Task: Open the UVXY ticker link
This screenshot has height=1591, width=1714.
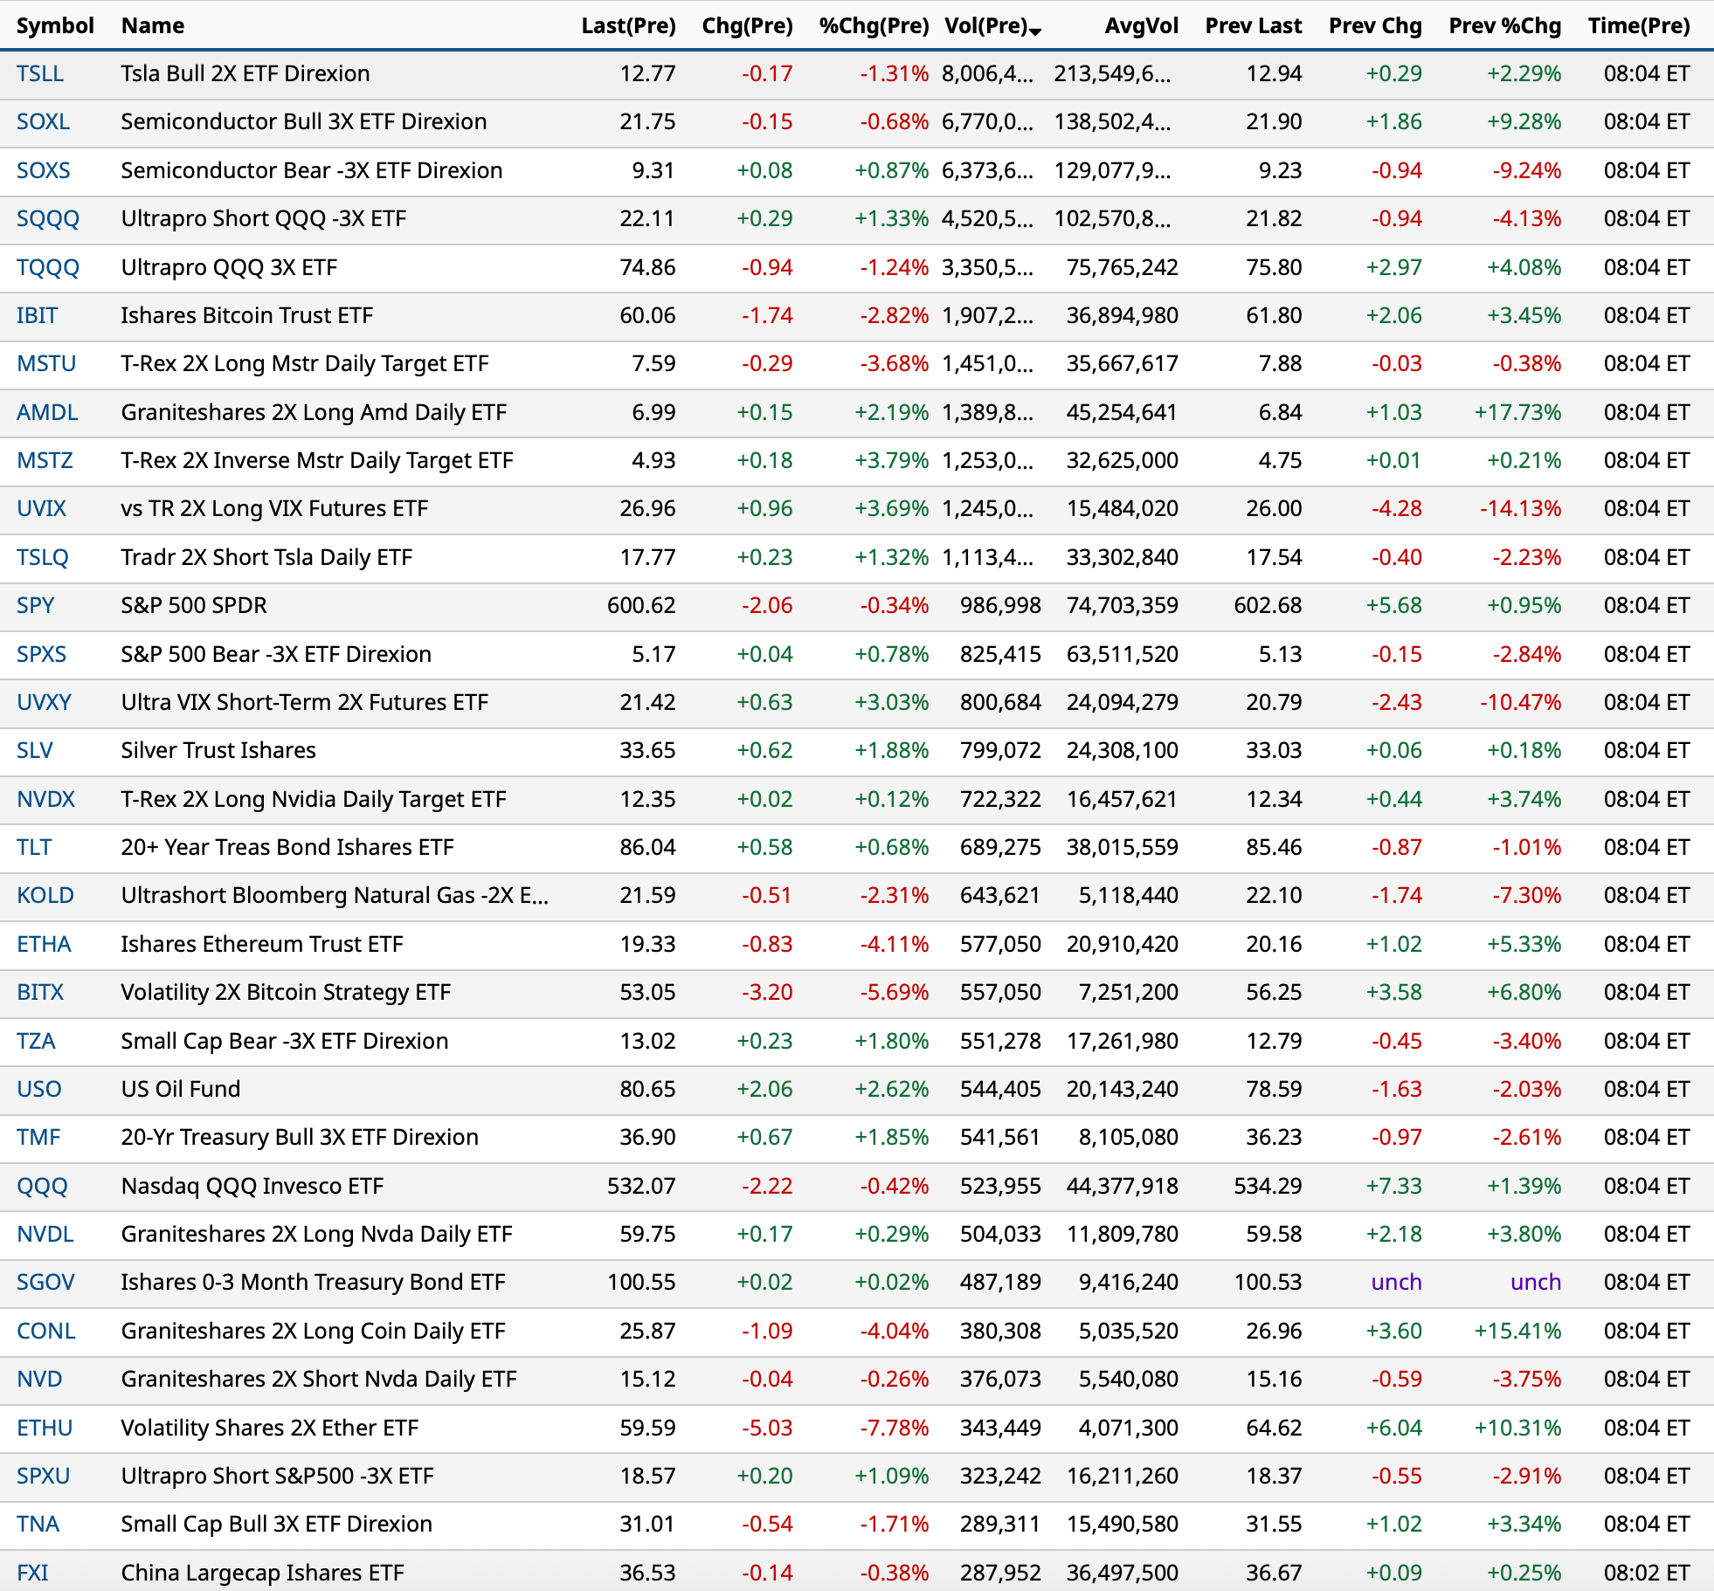Action: coord(44,702)
